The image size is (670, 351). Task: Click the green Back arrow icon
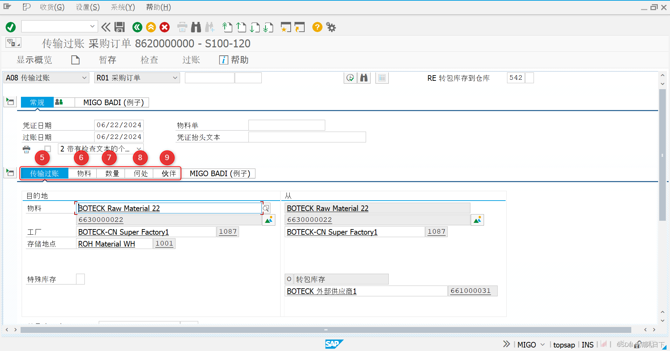pyautogui.click(x=137, y=27)
